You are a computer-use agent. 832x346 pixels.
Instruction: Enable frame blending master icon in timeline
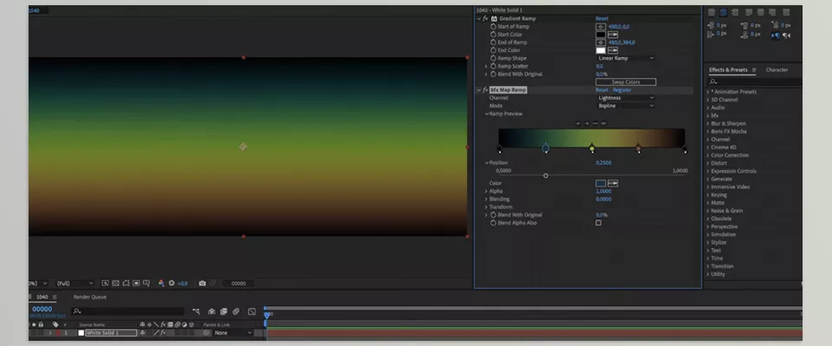point(224,311)
